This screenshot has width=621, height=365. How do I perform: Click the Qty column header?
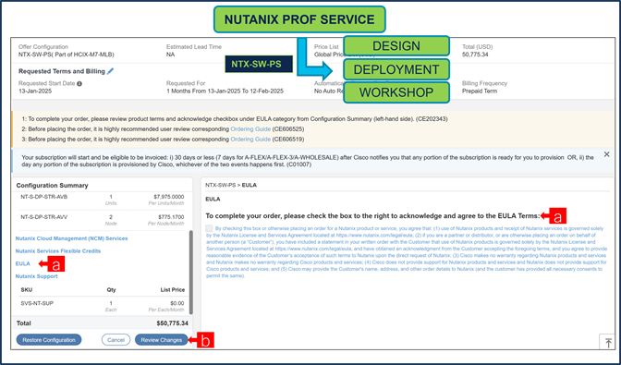pos(111,290)
